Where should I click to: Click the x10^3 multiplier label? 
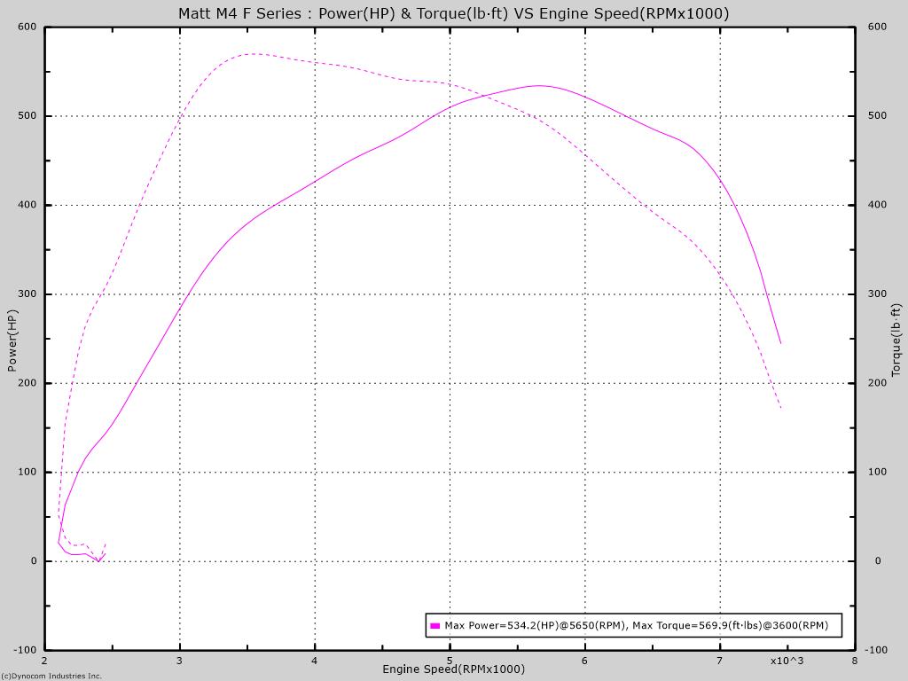click(787, 661)
